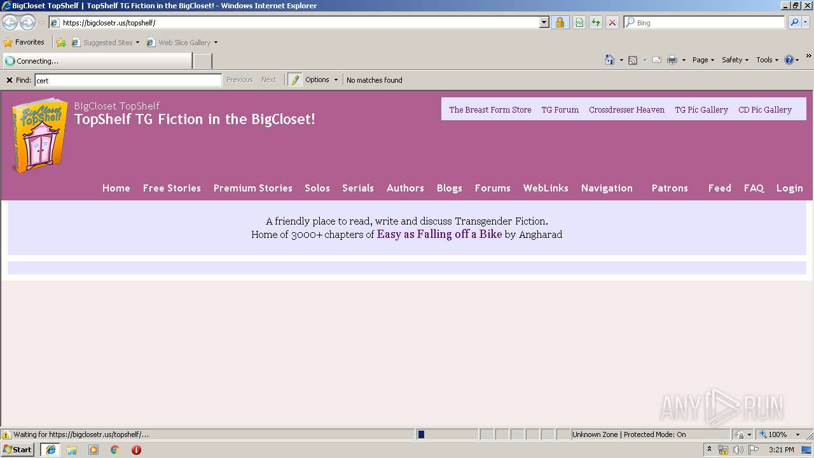Select the Connecting... browser tab
The image size is (814, 458).
[x=97, y=61]
